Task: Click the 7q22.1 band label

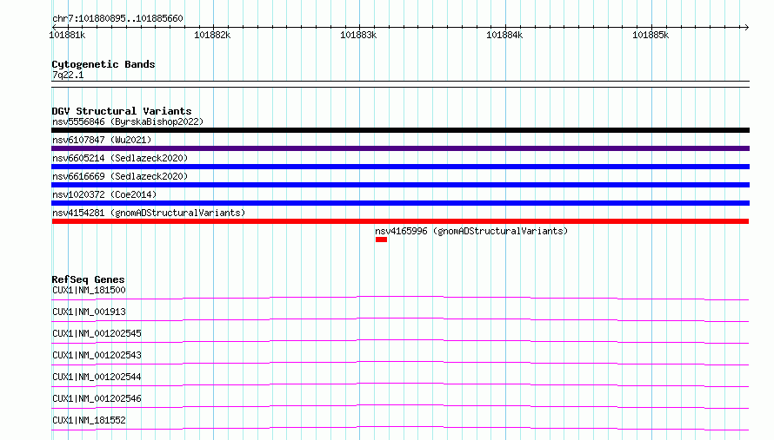Action: [68, 75]
